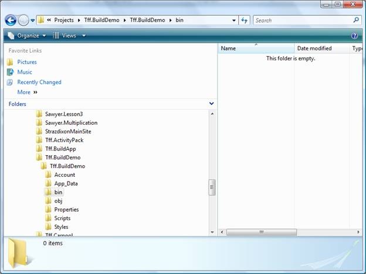The height and width of the screenshot is (274, 366).
Task: Click inside the Search input box
Action: tap(302, 20)
